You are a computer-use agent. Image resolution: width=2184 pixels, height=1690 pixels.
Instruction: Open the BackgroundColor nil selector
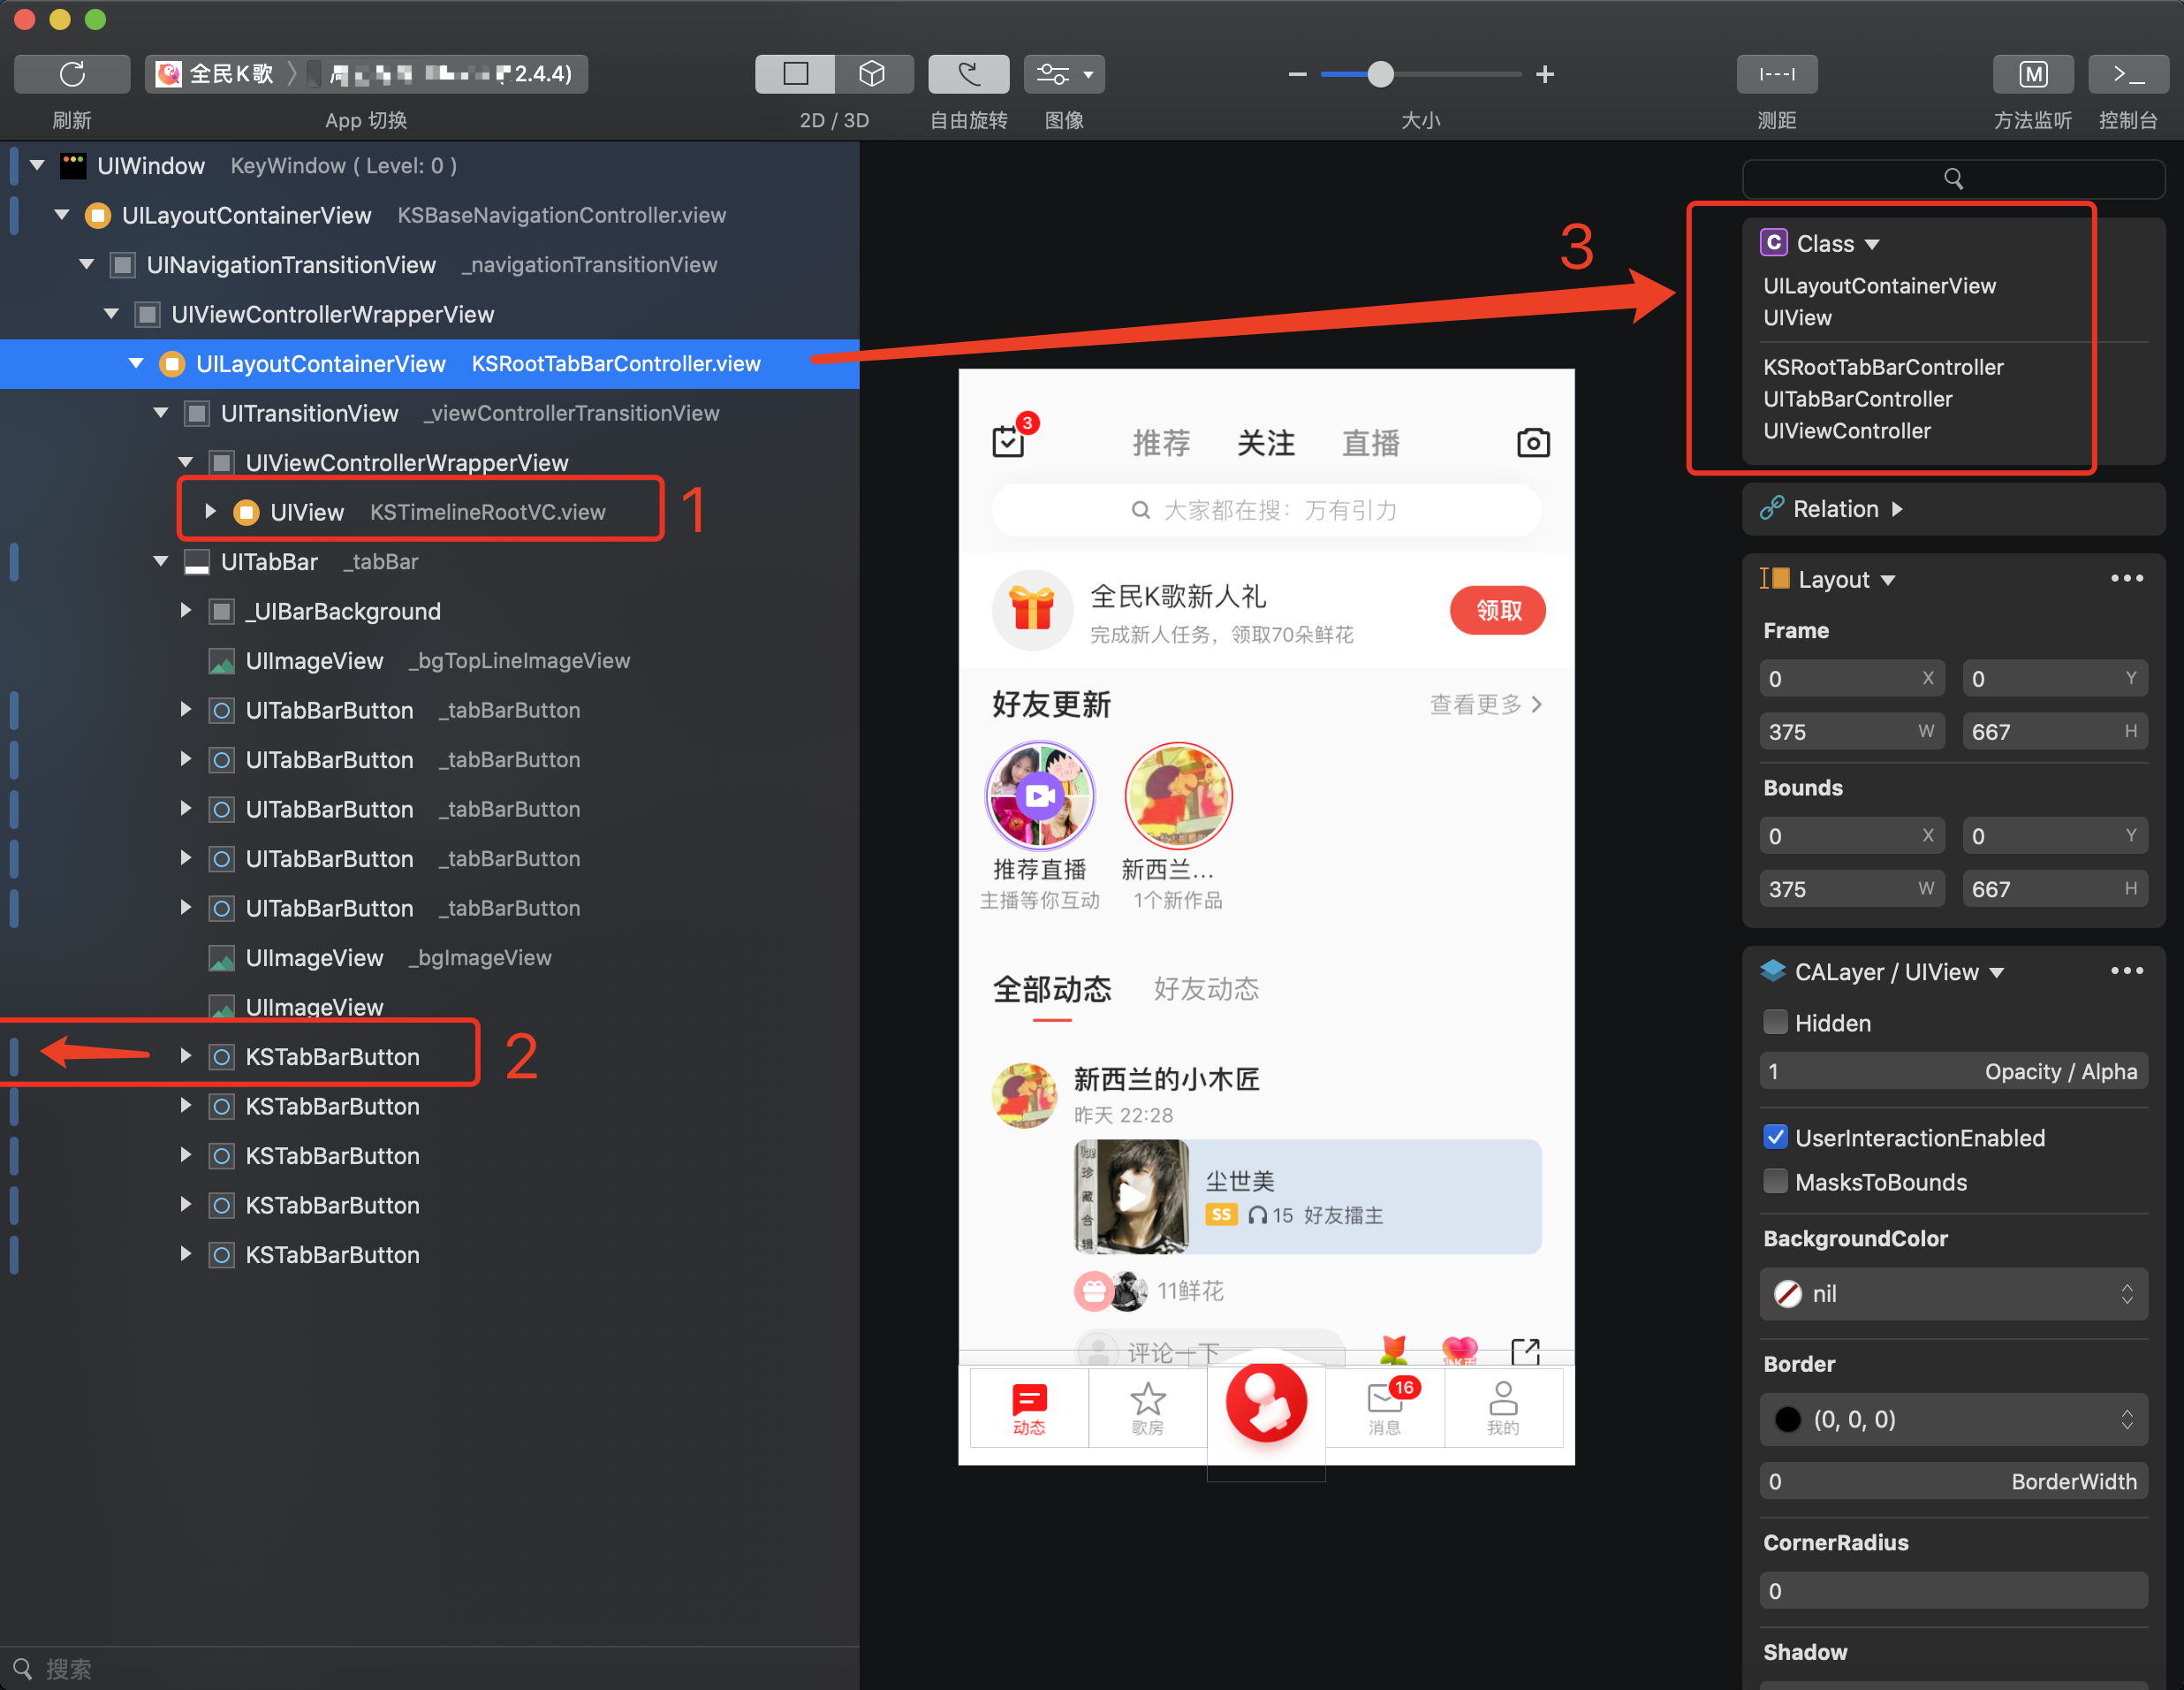(x=1953, y=1294)
